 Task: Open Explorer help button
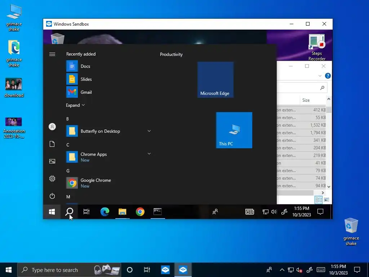(328, 76)
